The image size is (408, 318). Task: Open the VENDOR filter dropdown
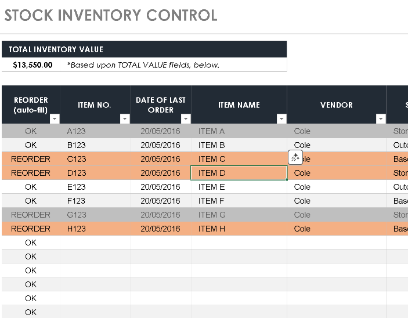click(x=381, y=118)
